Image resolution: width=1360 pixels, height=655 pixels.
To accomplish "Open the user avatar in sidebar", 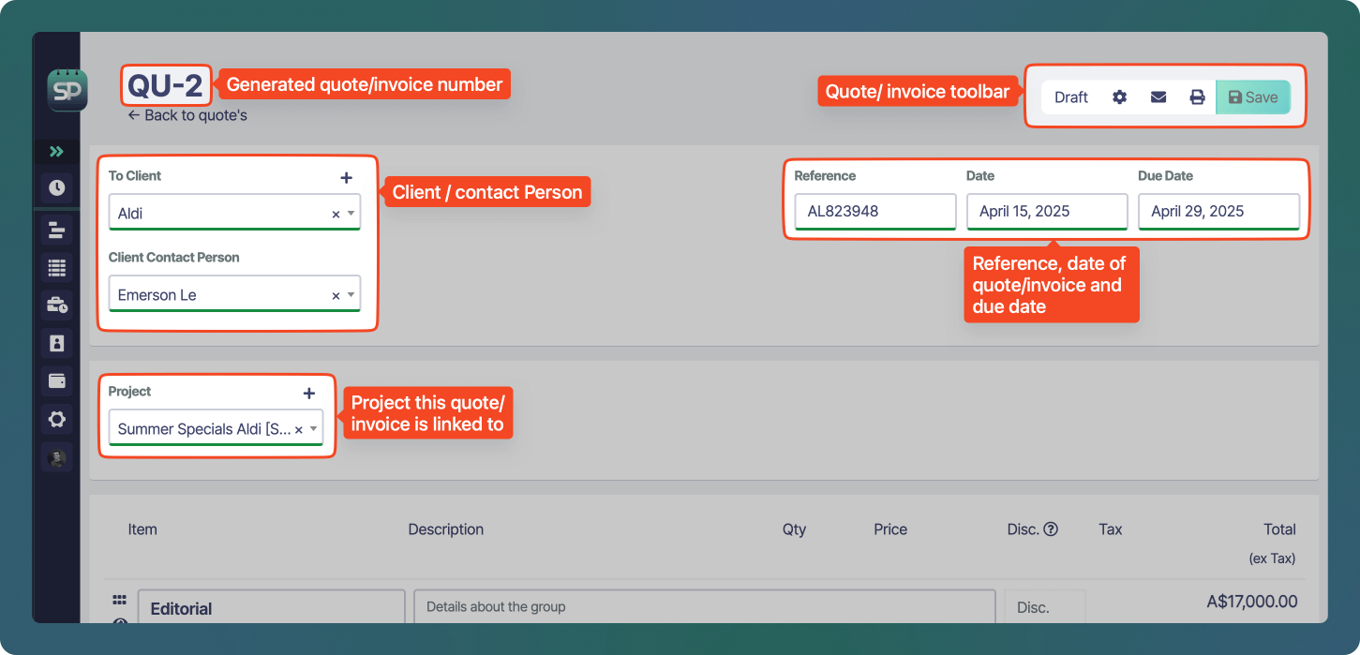I will [x=57, y=457].
